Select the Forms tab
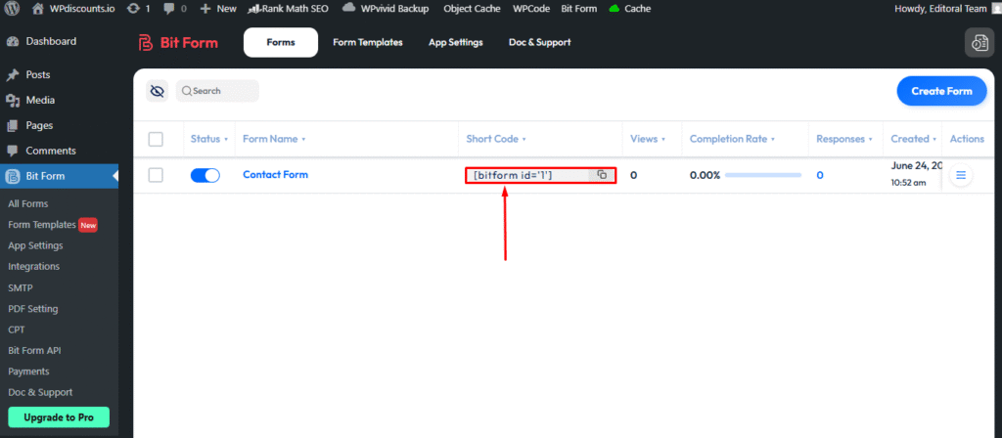Viewport: 1002px width, 438px height. (x=281, y=42)
